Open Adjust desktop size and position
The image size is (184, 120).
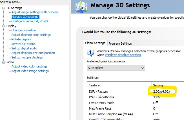[x=33, y=53]
